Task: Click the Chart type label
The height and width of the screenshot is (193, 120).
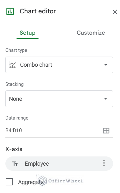Action: point(16,50)
